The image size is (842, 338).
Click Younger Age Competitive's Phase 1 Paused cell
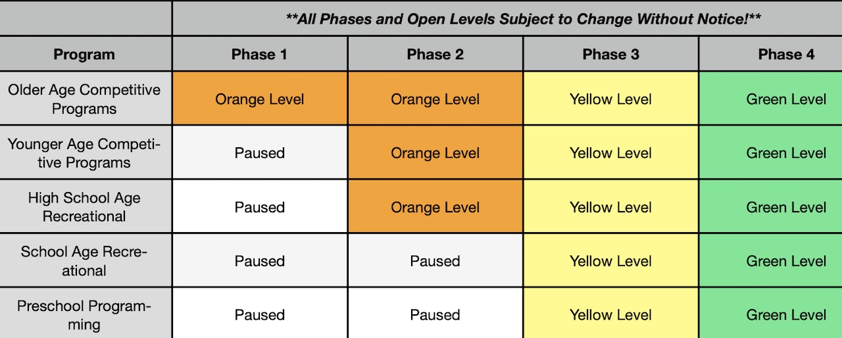coord(259,153)
